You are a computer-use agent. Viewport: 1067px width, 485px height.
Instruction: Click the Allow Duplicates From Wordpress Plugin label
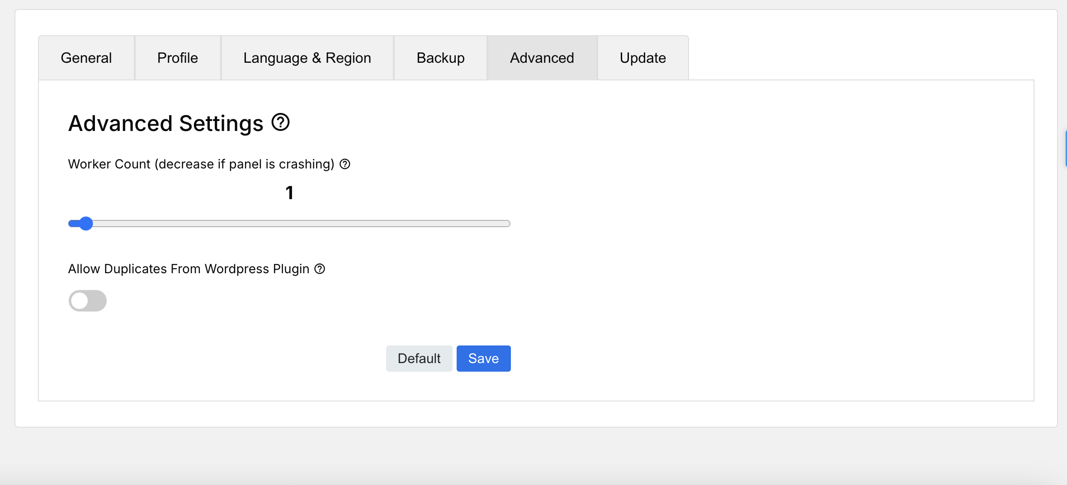pyautogui.click(x=189, y=269)
